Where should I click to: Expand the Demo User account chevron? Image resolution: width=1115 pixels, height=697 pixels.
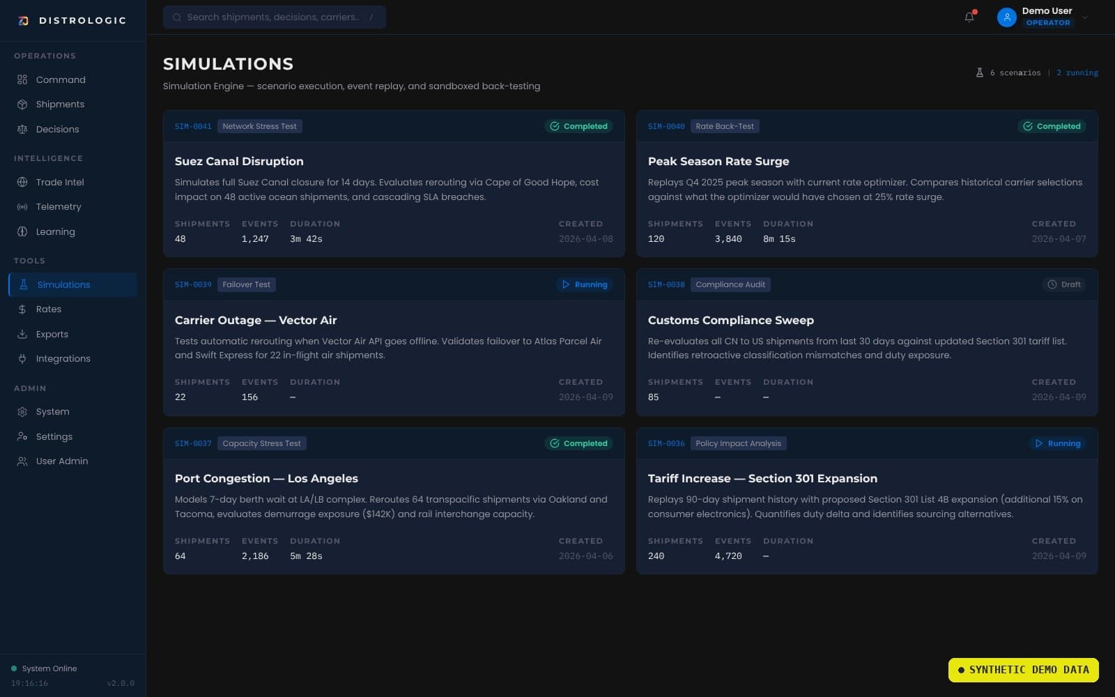pyautogui.click(x=1085, y=17)
